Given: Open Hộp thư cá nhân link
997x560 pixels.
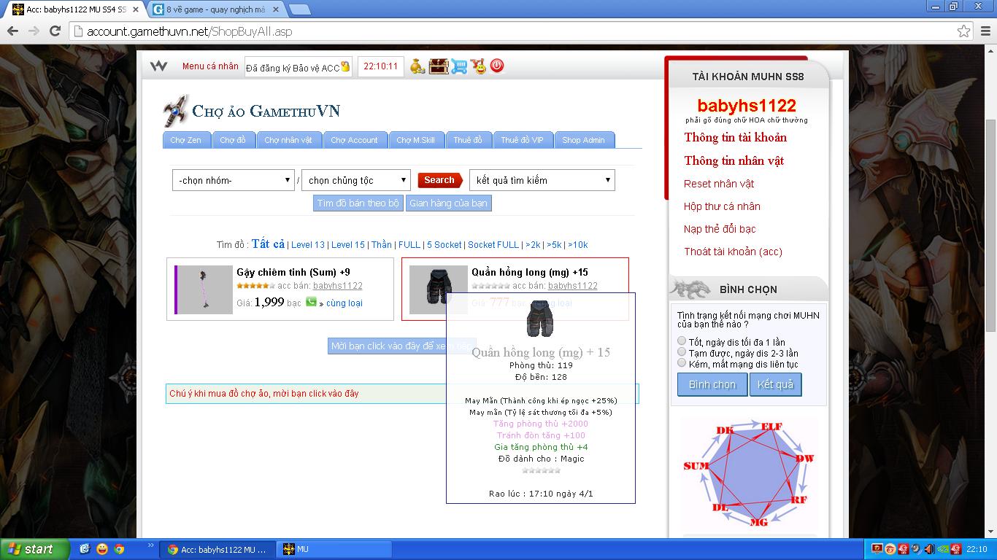Looking at the screenshot, I should (x=723, y=206).
